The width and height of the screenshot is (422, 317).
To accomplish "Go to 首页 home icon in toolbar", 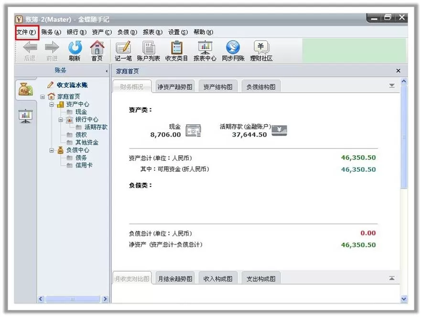I will [97, 47].
